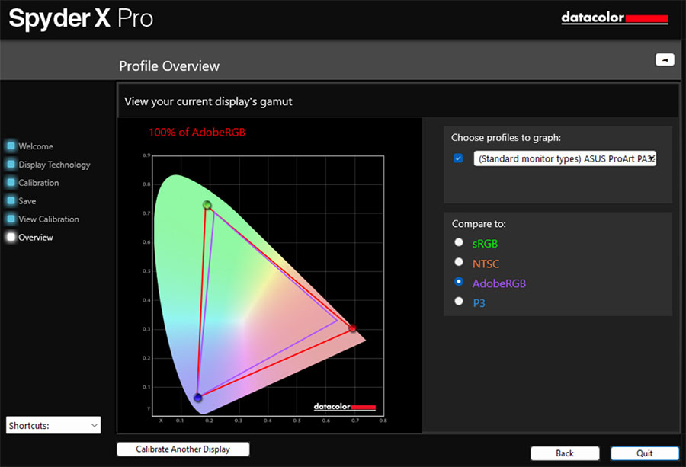This screenshot has width=686, height=467.
Task: Click the Quit button
Action: coord(645,453)
